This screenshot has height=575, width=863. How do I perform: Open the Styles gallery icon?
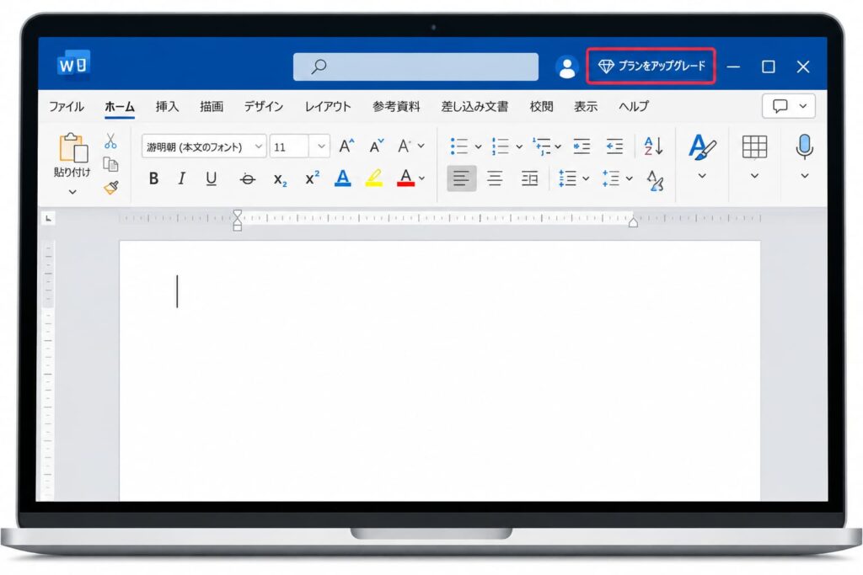click(x=702, y=147)
